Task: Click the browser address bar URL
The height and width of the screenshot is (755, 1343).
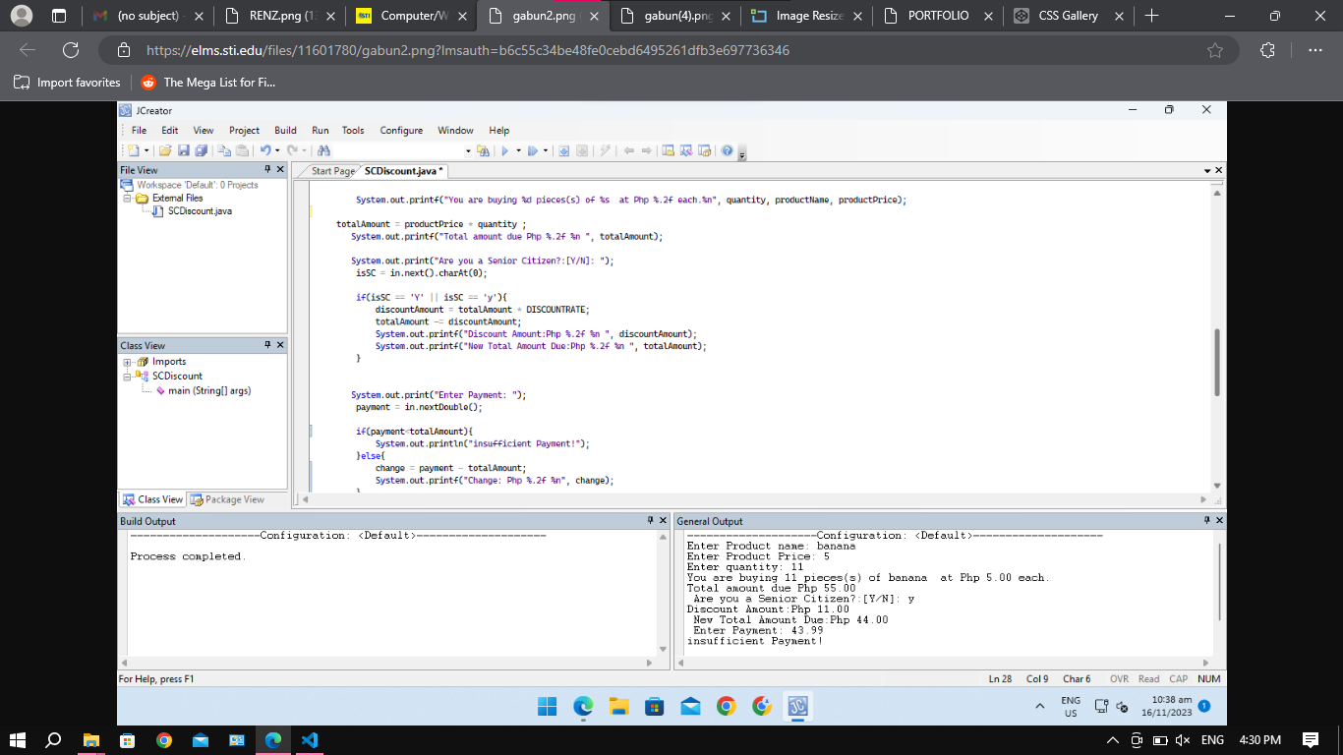Action: [x=467, y=50]
